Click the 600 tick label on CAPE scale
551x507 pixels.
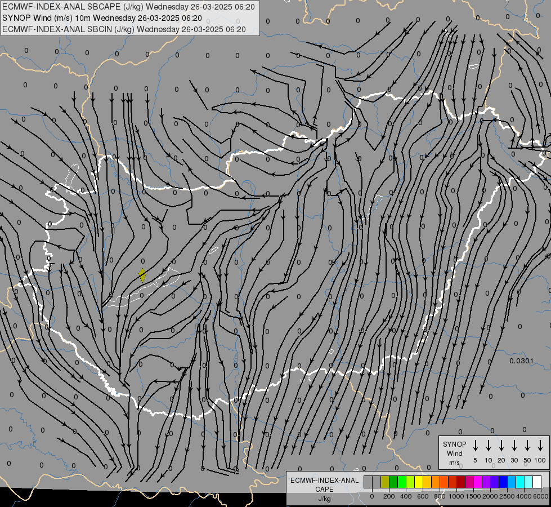[423, 496]
